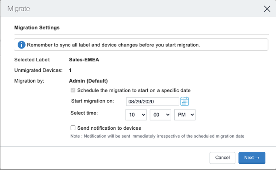Enable Send notification to devices checkbox

73,128
